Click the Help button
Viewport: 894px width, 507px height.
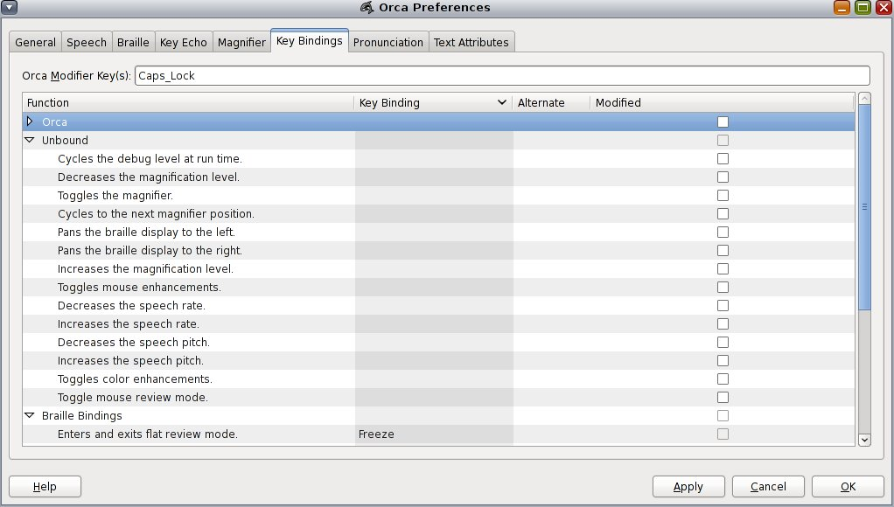tap(45, 487)
